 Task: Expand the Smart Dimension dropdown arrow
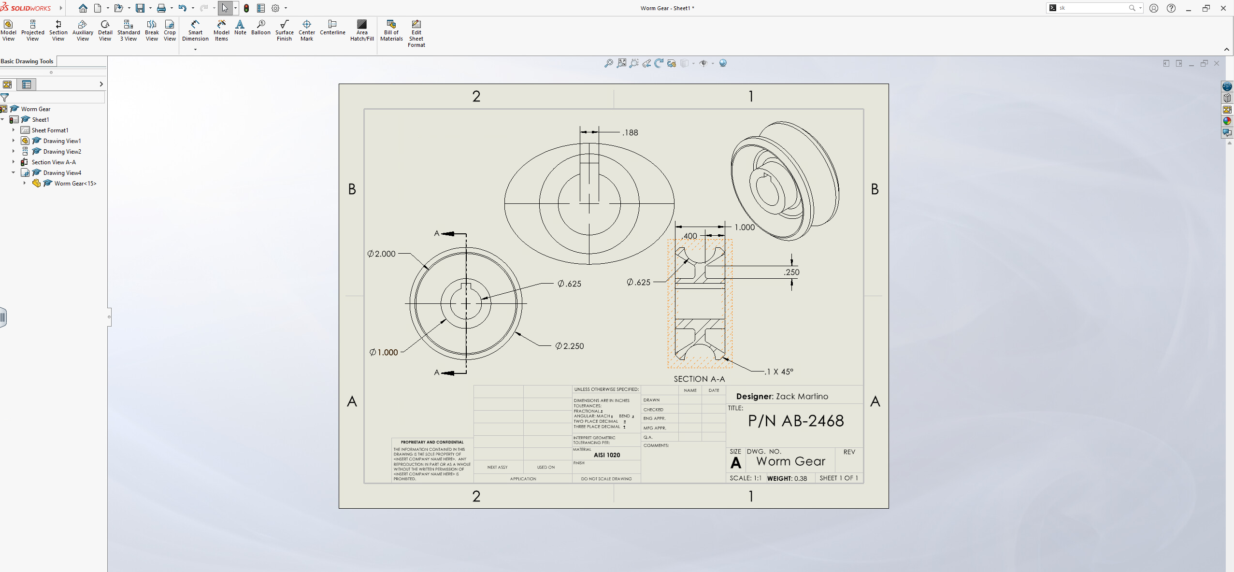195,49
